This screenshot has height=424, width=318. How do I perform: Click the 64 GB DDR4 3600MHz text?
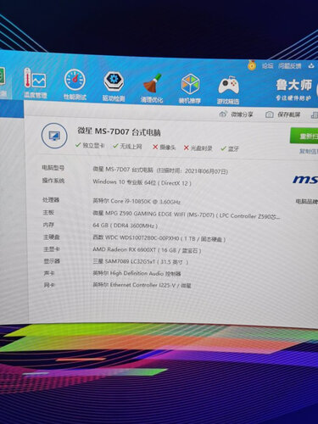pos(126,226)
